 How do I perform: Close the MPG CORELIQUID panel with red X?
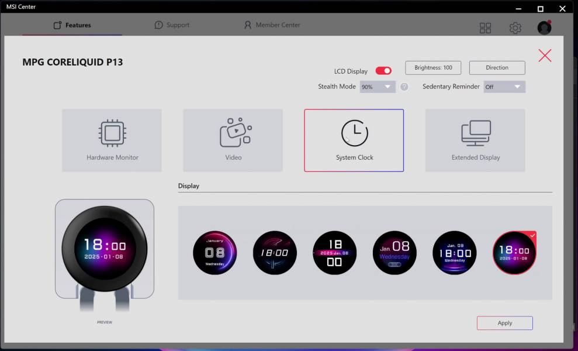[x=545, y=56]
